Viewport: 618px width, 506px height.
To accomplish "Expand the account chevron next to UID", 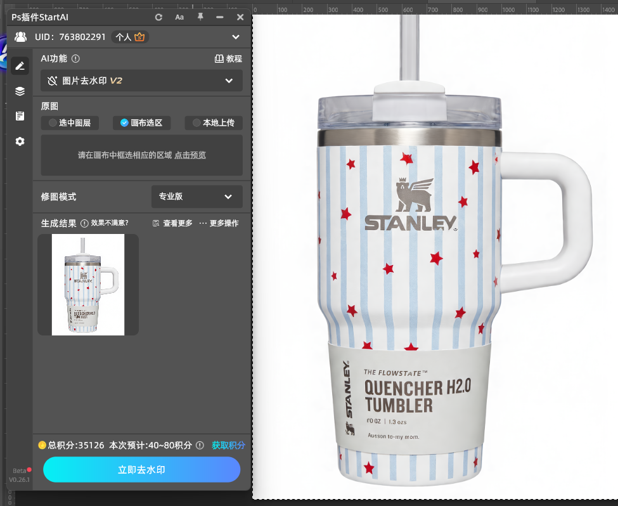I will 236,37.
